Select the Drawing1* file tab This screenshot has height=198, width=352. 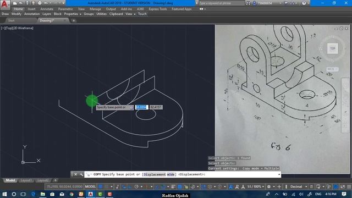(x=47, y=20)
